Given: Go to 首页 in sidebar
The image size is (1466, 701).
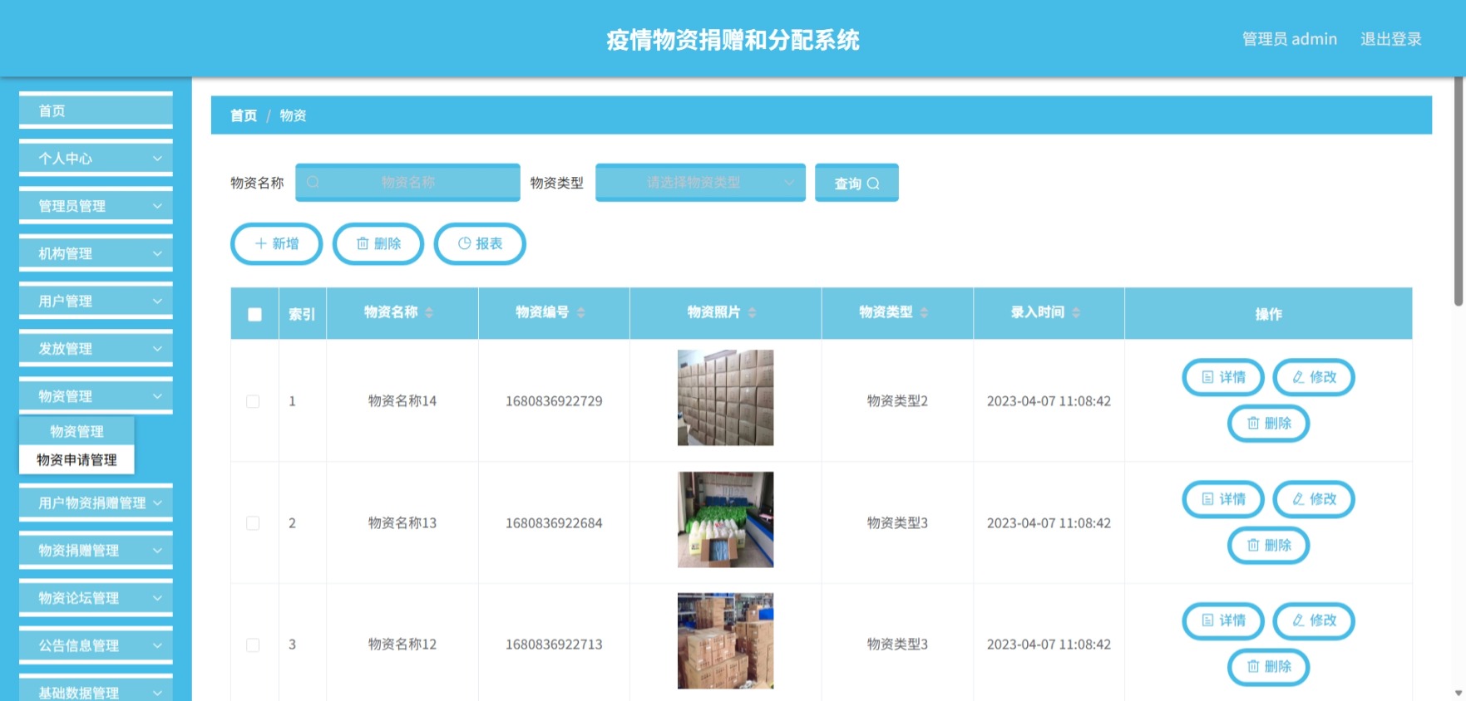Looking at the screenshot, I should coord(96,110).
